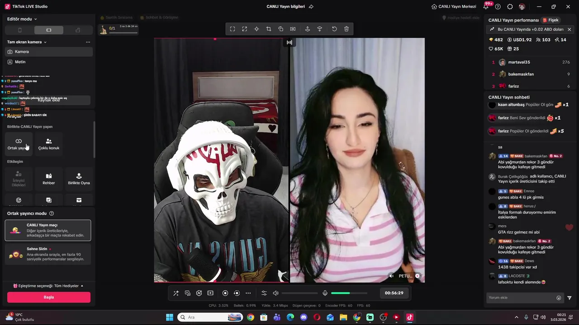Open Discord from the Windows taskbar
Viewport: 579px width, 325px height.
tap(304, 317)
